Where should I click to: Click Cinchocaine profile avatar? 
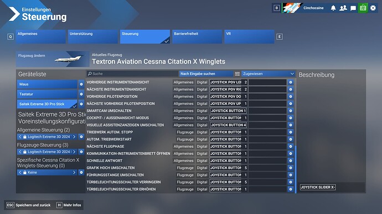pos(292,8)
